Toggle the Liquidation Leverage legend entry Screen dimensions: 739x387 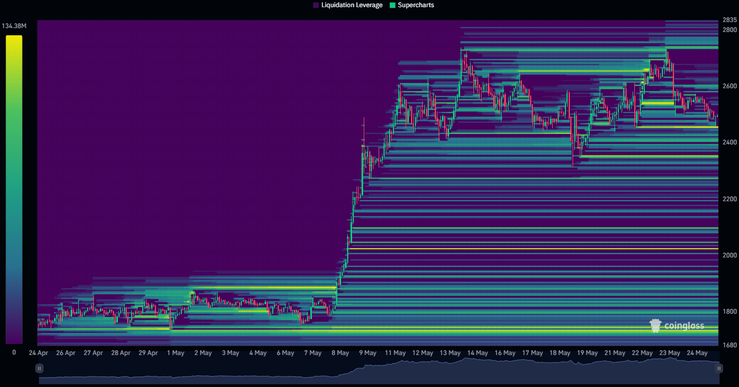coord(347,5)
